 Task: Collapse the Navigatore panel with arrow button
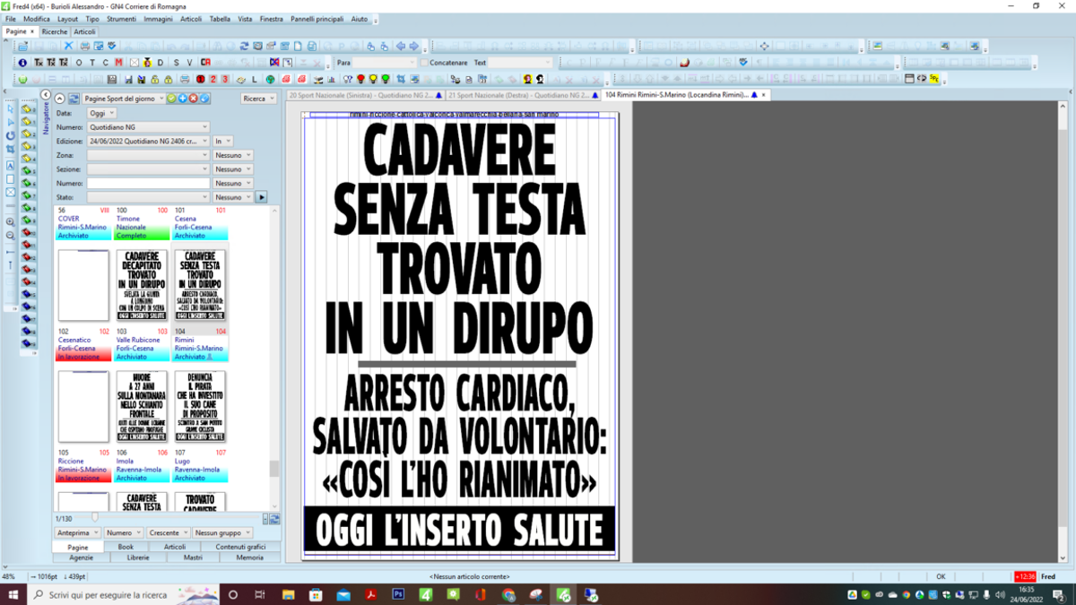[46, 95]
